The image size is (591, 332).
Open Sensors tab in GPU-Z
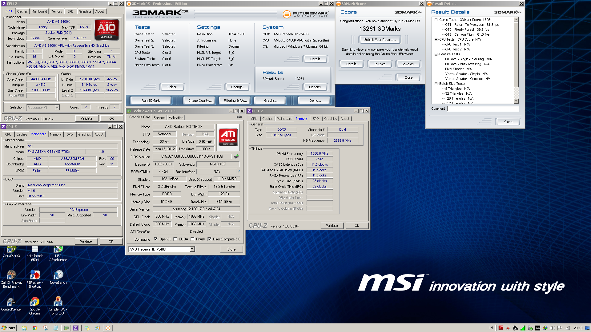pos(159,118)
